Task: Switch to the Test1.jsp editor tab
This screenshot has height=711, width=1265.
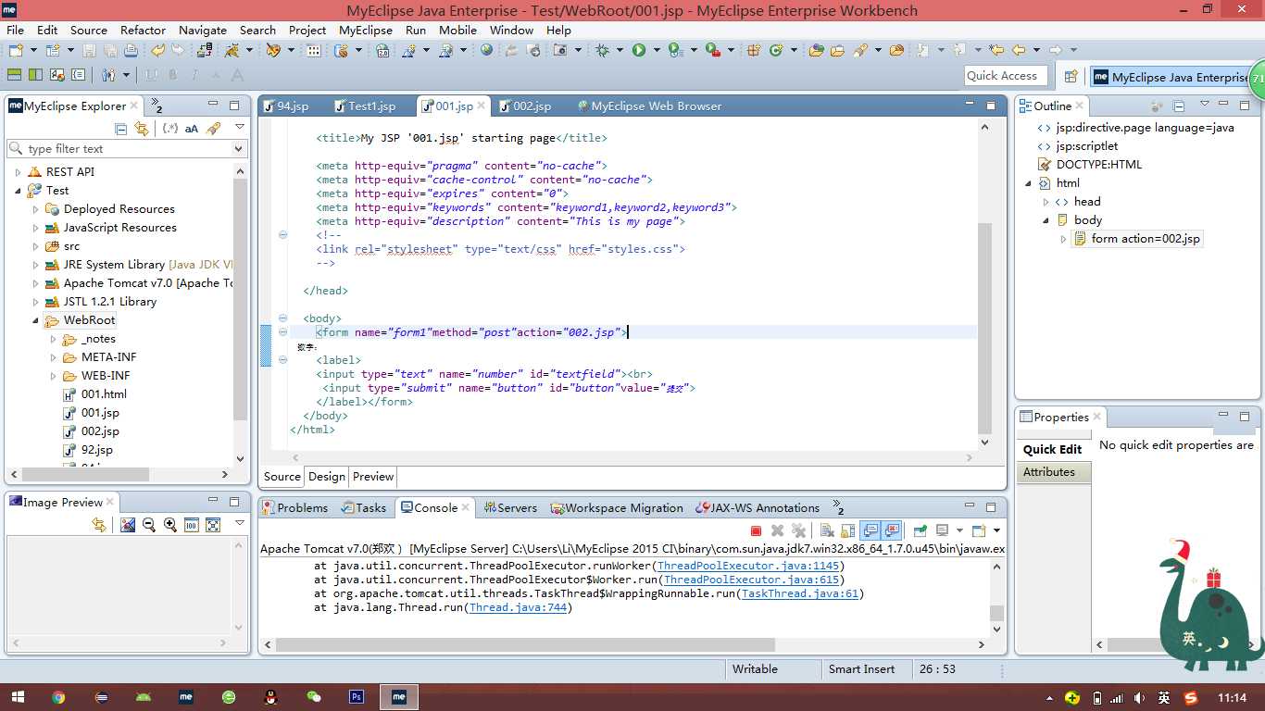Action: [365, 106]
